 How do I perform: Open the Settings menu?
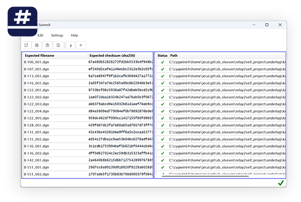pyautogui.click(x=57, y=35)
